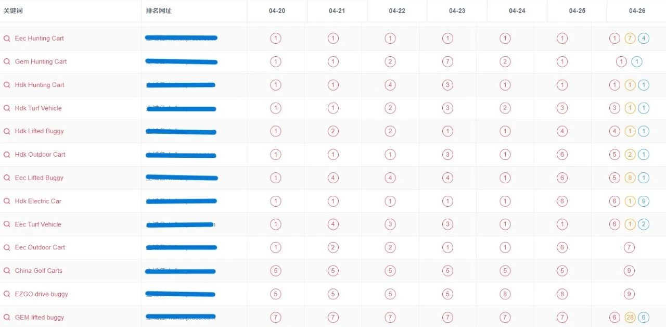Image resolution: width=666 pixels, height=327 pixels.
Task: Click the 排名网址 column header
Action: [159, 11]
